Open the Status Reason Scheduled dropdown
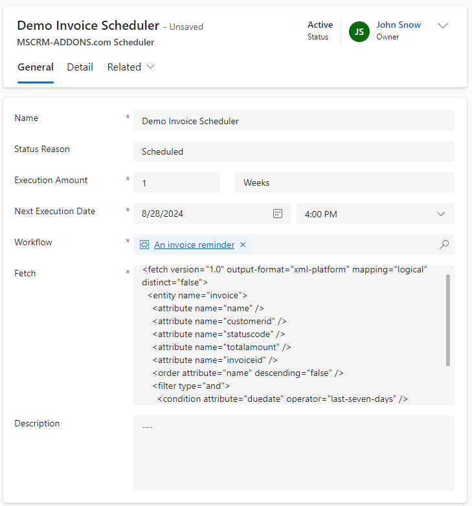This screenshot has width=472, height=506. [x=294, y=151]
